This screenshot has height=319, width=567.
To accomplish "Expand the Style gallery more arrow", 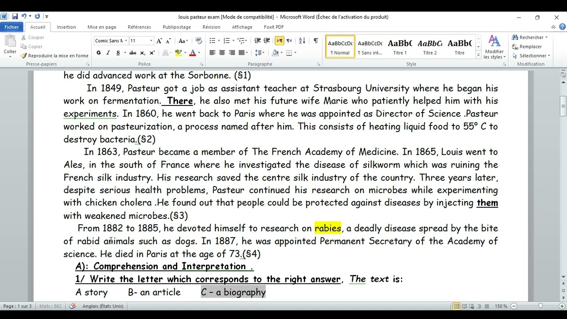I will (x=478, y=55).
